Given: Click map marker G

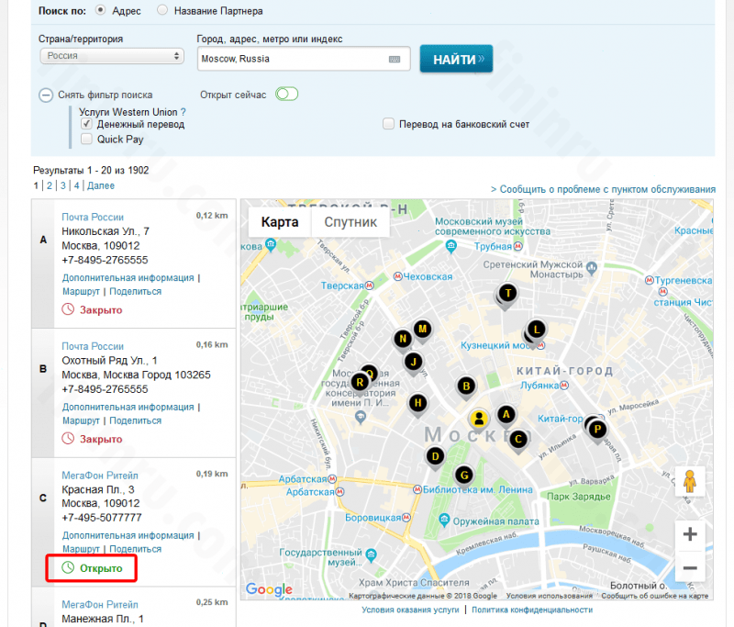Looking at the screenshot, I should coord(464,476).
